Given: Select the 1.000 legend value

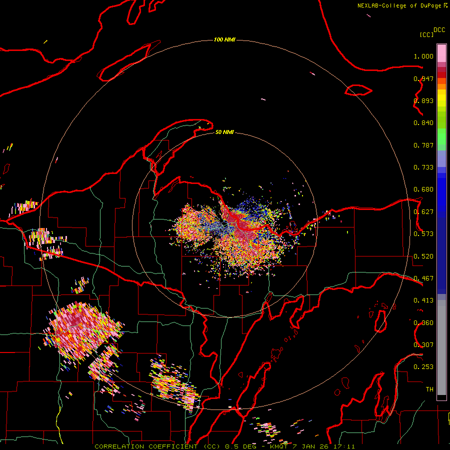Looking at the screenshot, I should point(423,56).
